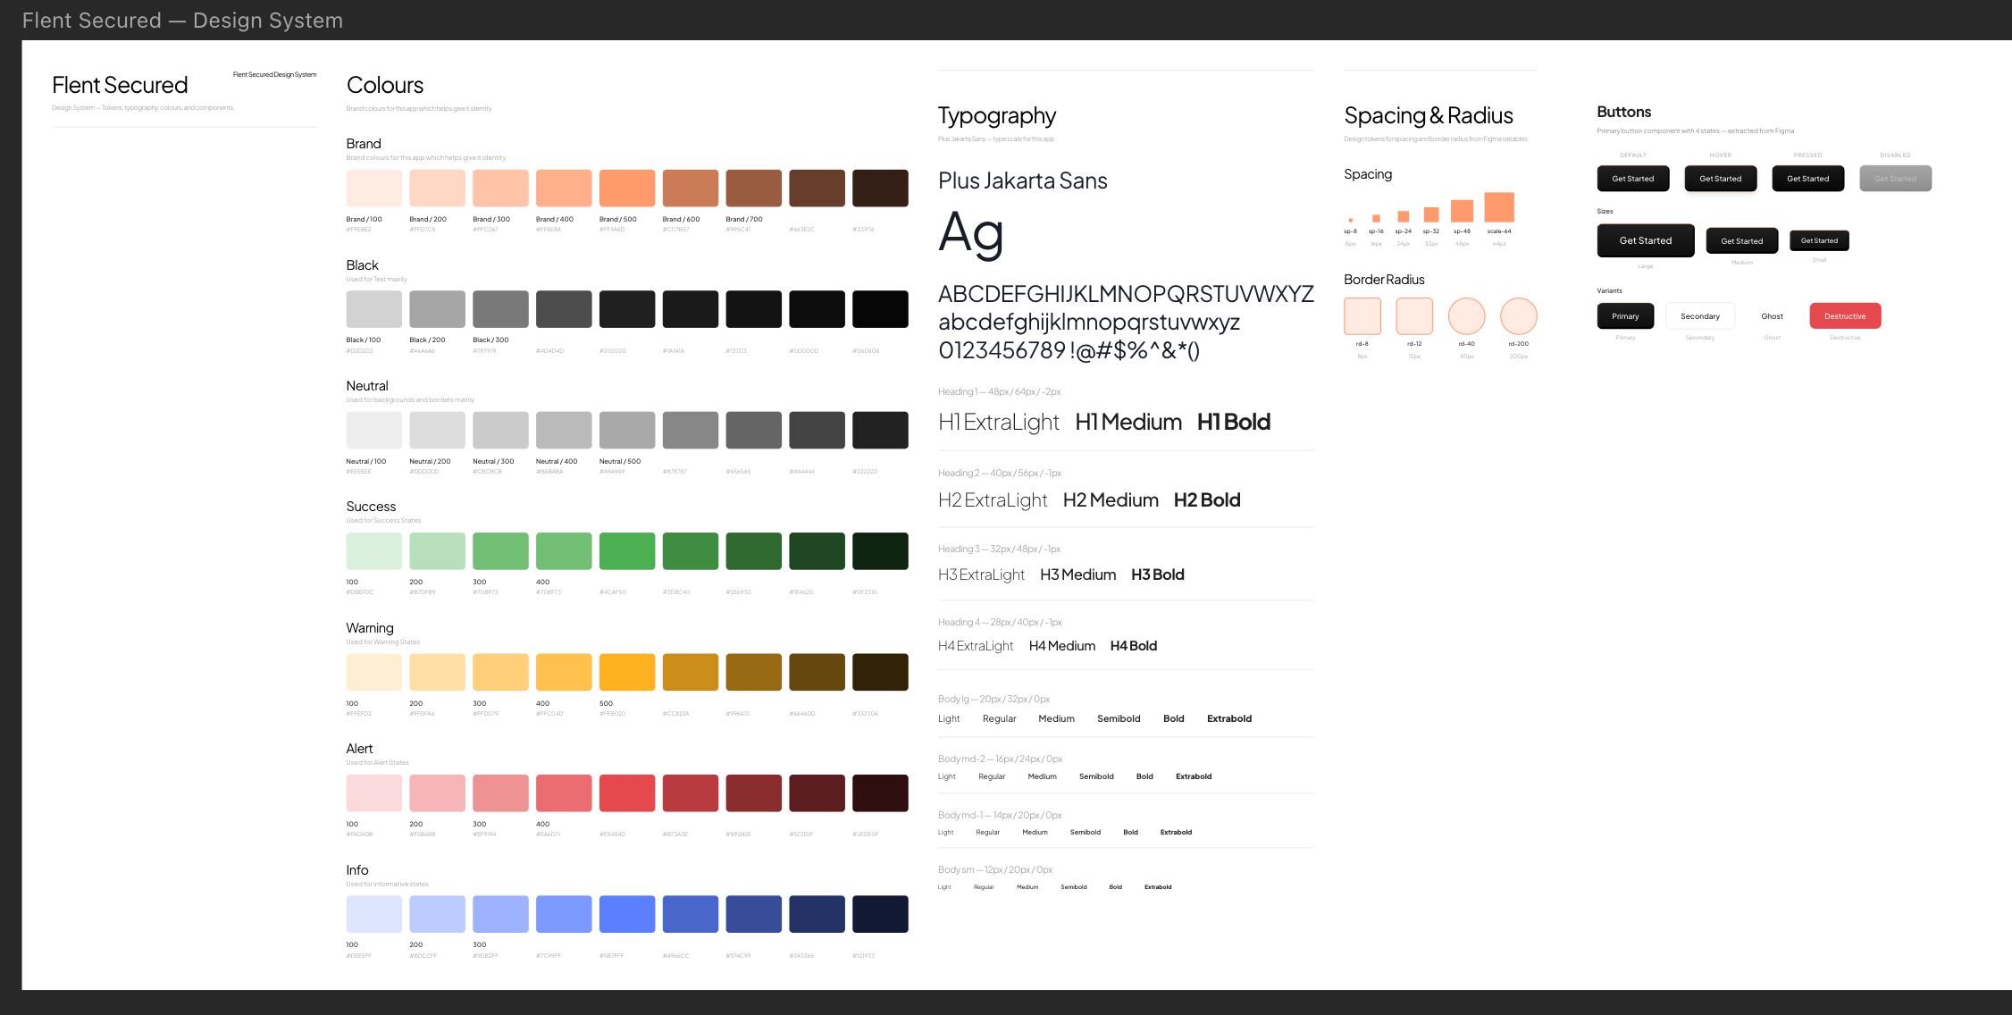
Task: Click the Medium size Get Started button
Action: 1741,241
